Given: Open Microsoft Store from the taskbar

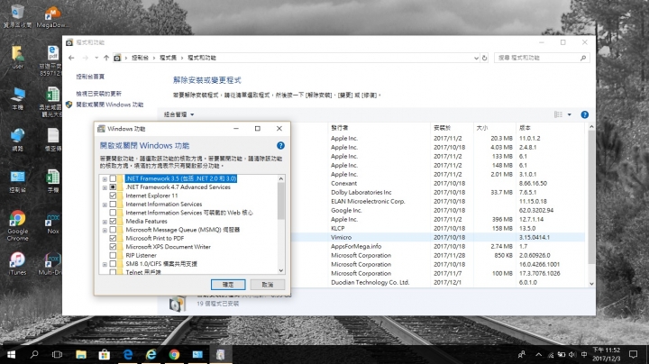Looking at the screenshot, I should click(x=104, y=354).
